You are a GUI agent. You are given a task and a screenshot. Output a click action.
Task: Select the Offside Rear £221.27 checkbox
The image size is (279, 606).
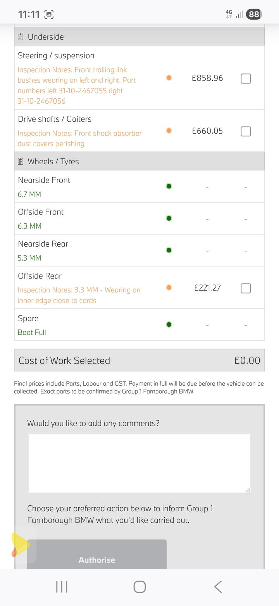(246, 288)
